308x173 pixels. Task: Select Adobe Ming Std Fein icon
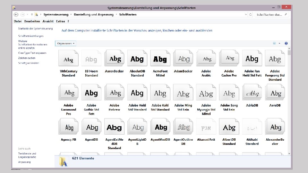[x=183, y=92]
